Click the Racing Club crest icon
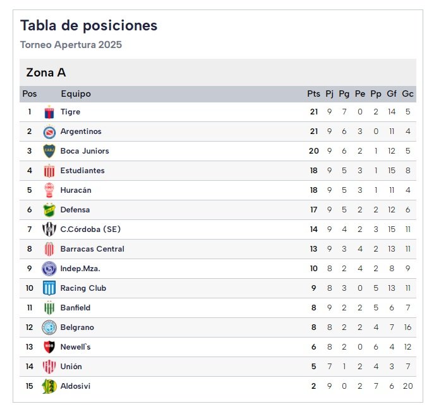 tap(49, 288)
